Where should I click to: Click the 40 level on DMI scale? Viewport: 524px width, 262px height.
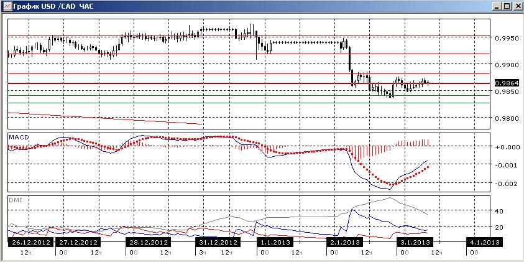pyautogui.click(x=499, y=212)
